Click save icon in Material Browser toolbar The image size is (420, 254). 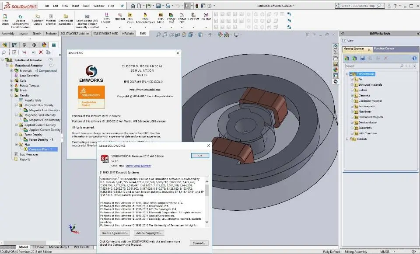click(x=362, y=58)
